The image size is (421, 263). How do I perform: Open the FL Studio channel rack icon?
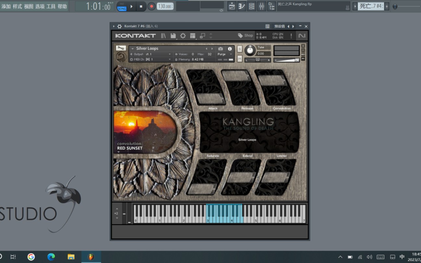point(252,6)
